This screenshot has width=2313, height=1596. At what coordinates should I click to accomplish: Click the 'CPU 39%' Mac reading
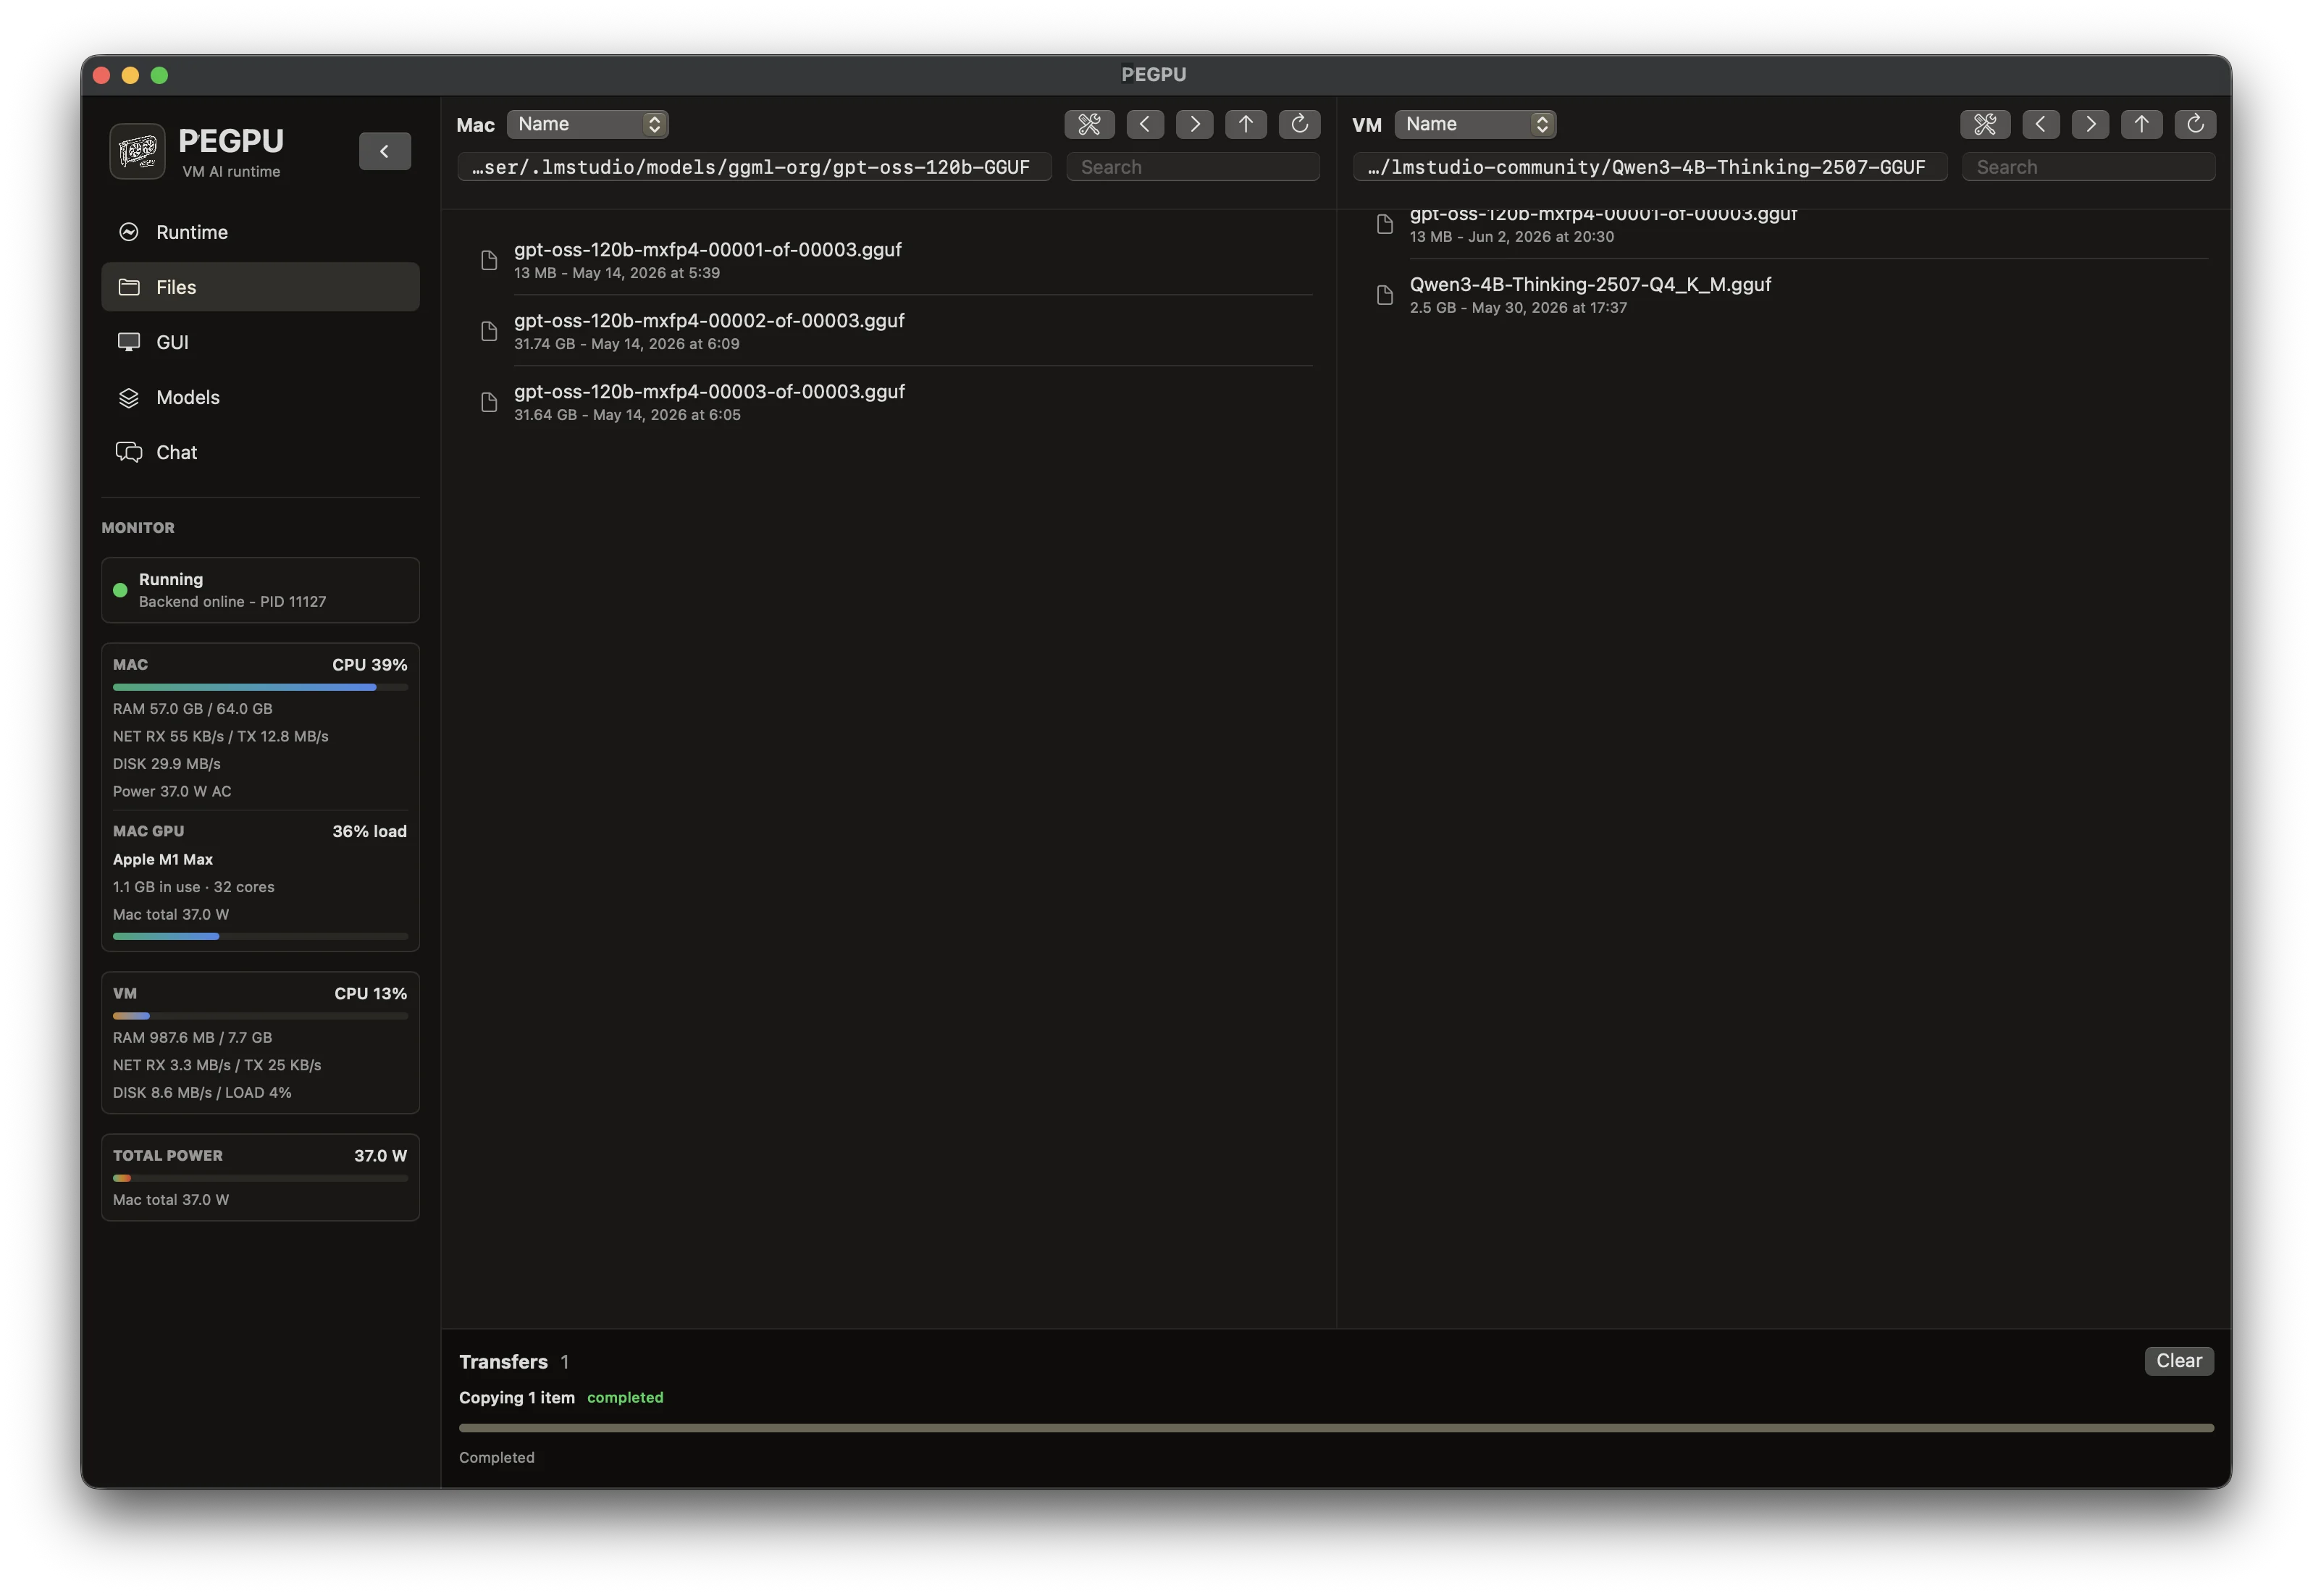point(370,664)
